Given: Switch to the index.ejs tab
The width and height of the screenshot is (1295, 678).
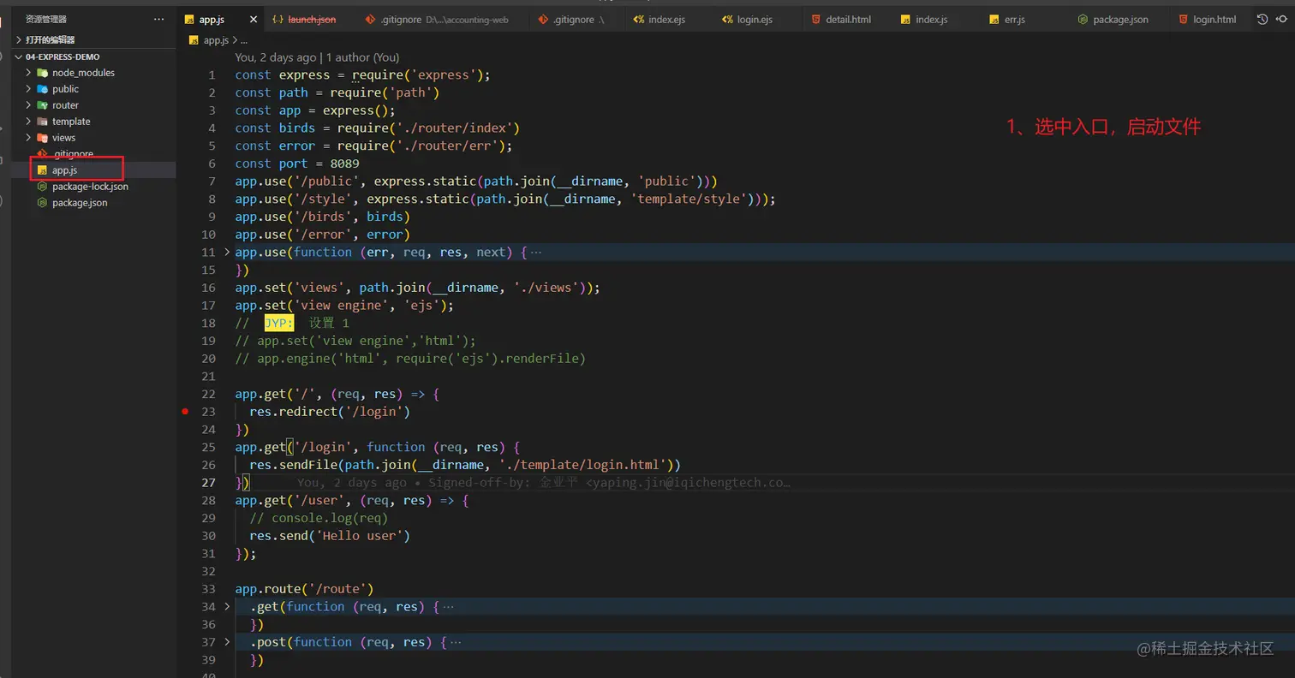Looking at the screenshot, I should (665, 20).
